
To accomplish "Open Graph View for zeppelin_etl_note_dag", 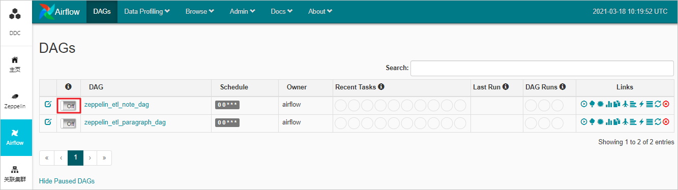I will pos(600,104).
